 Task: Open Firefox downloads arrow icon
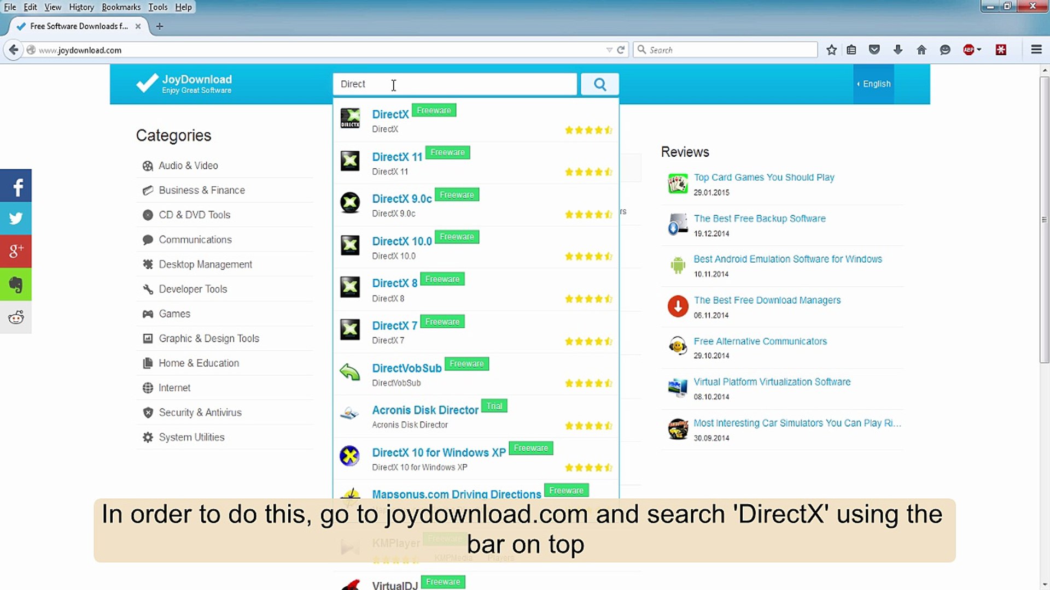(897, 50)
